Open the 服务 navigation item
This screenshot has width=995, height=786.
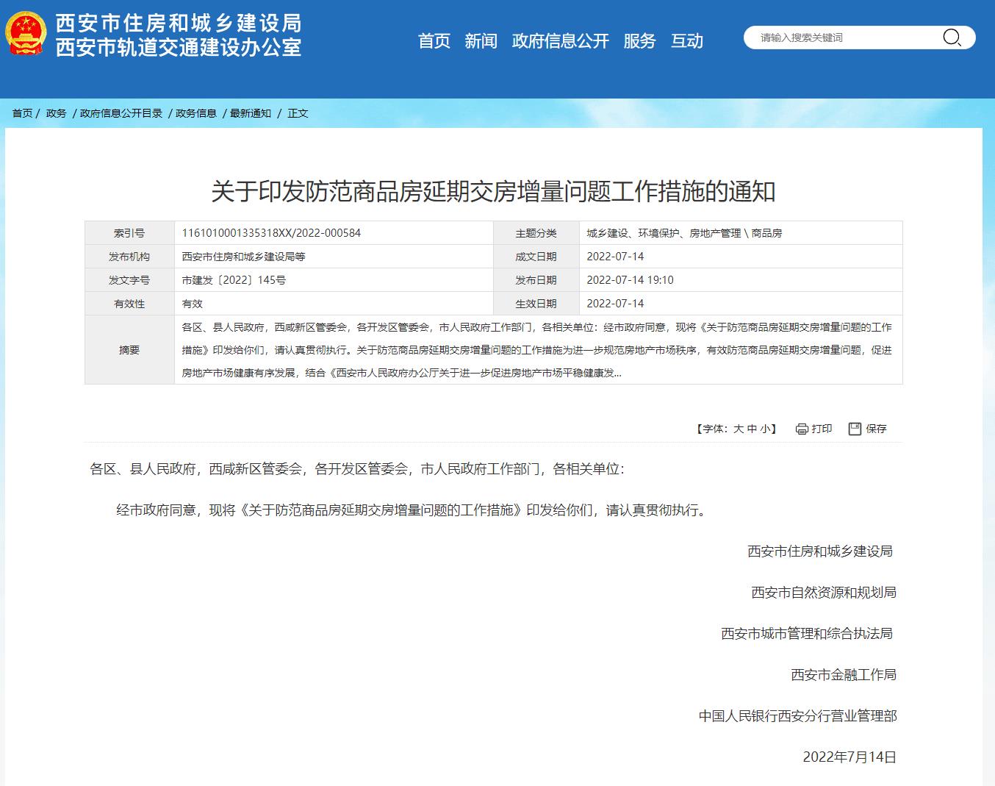[639, 41]
